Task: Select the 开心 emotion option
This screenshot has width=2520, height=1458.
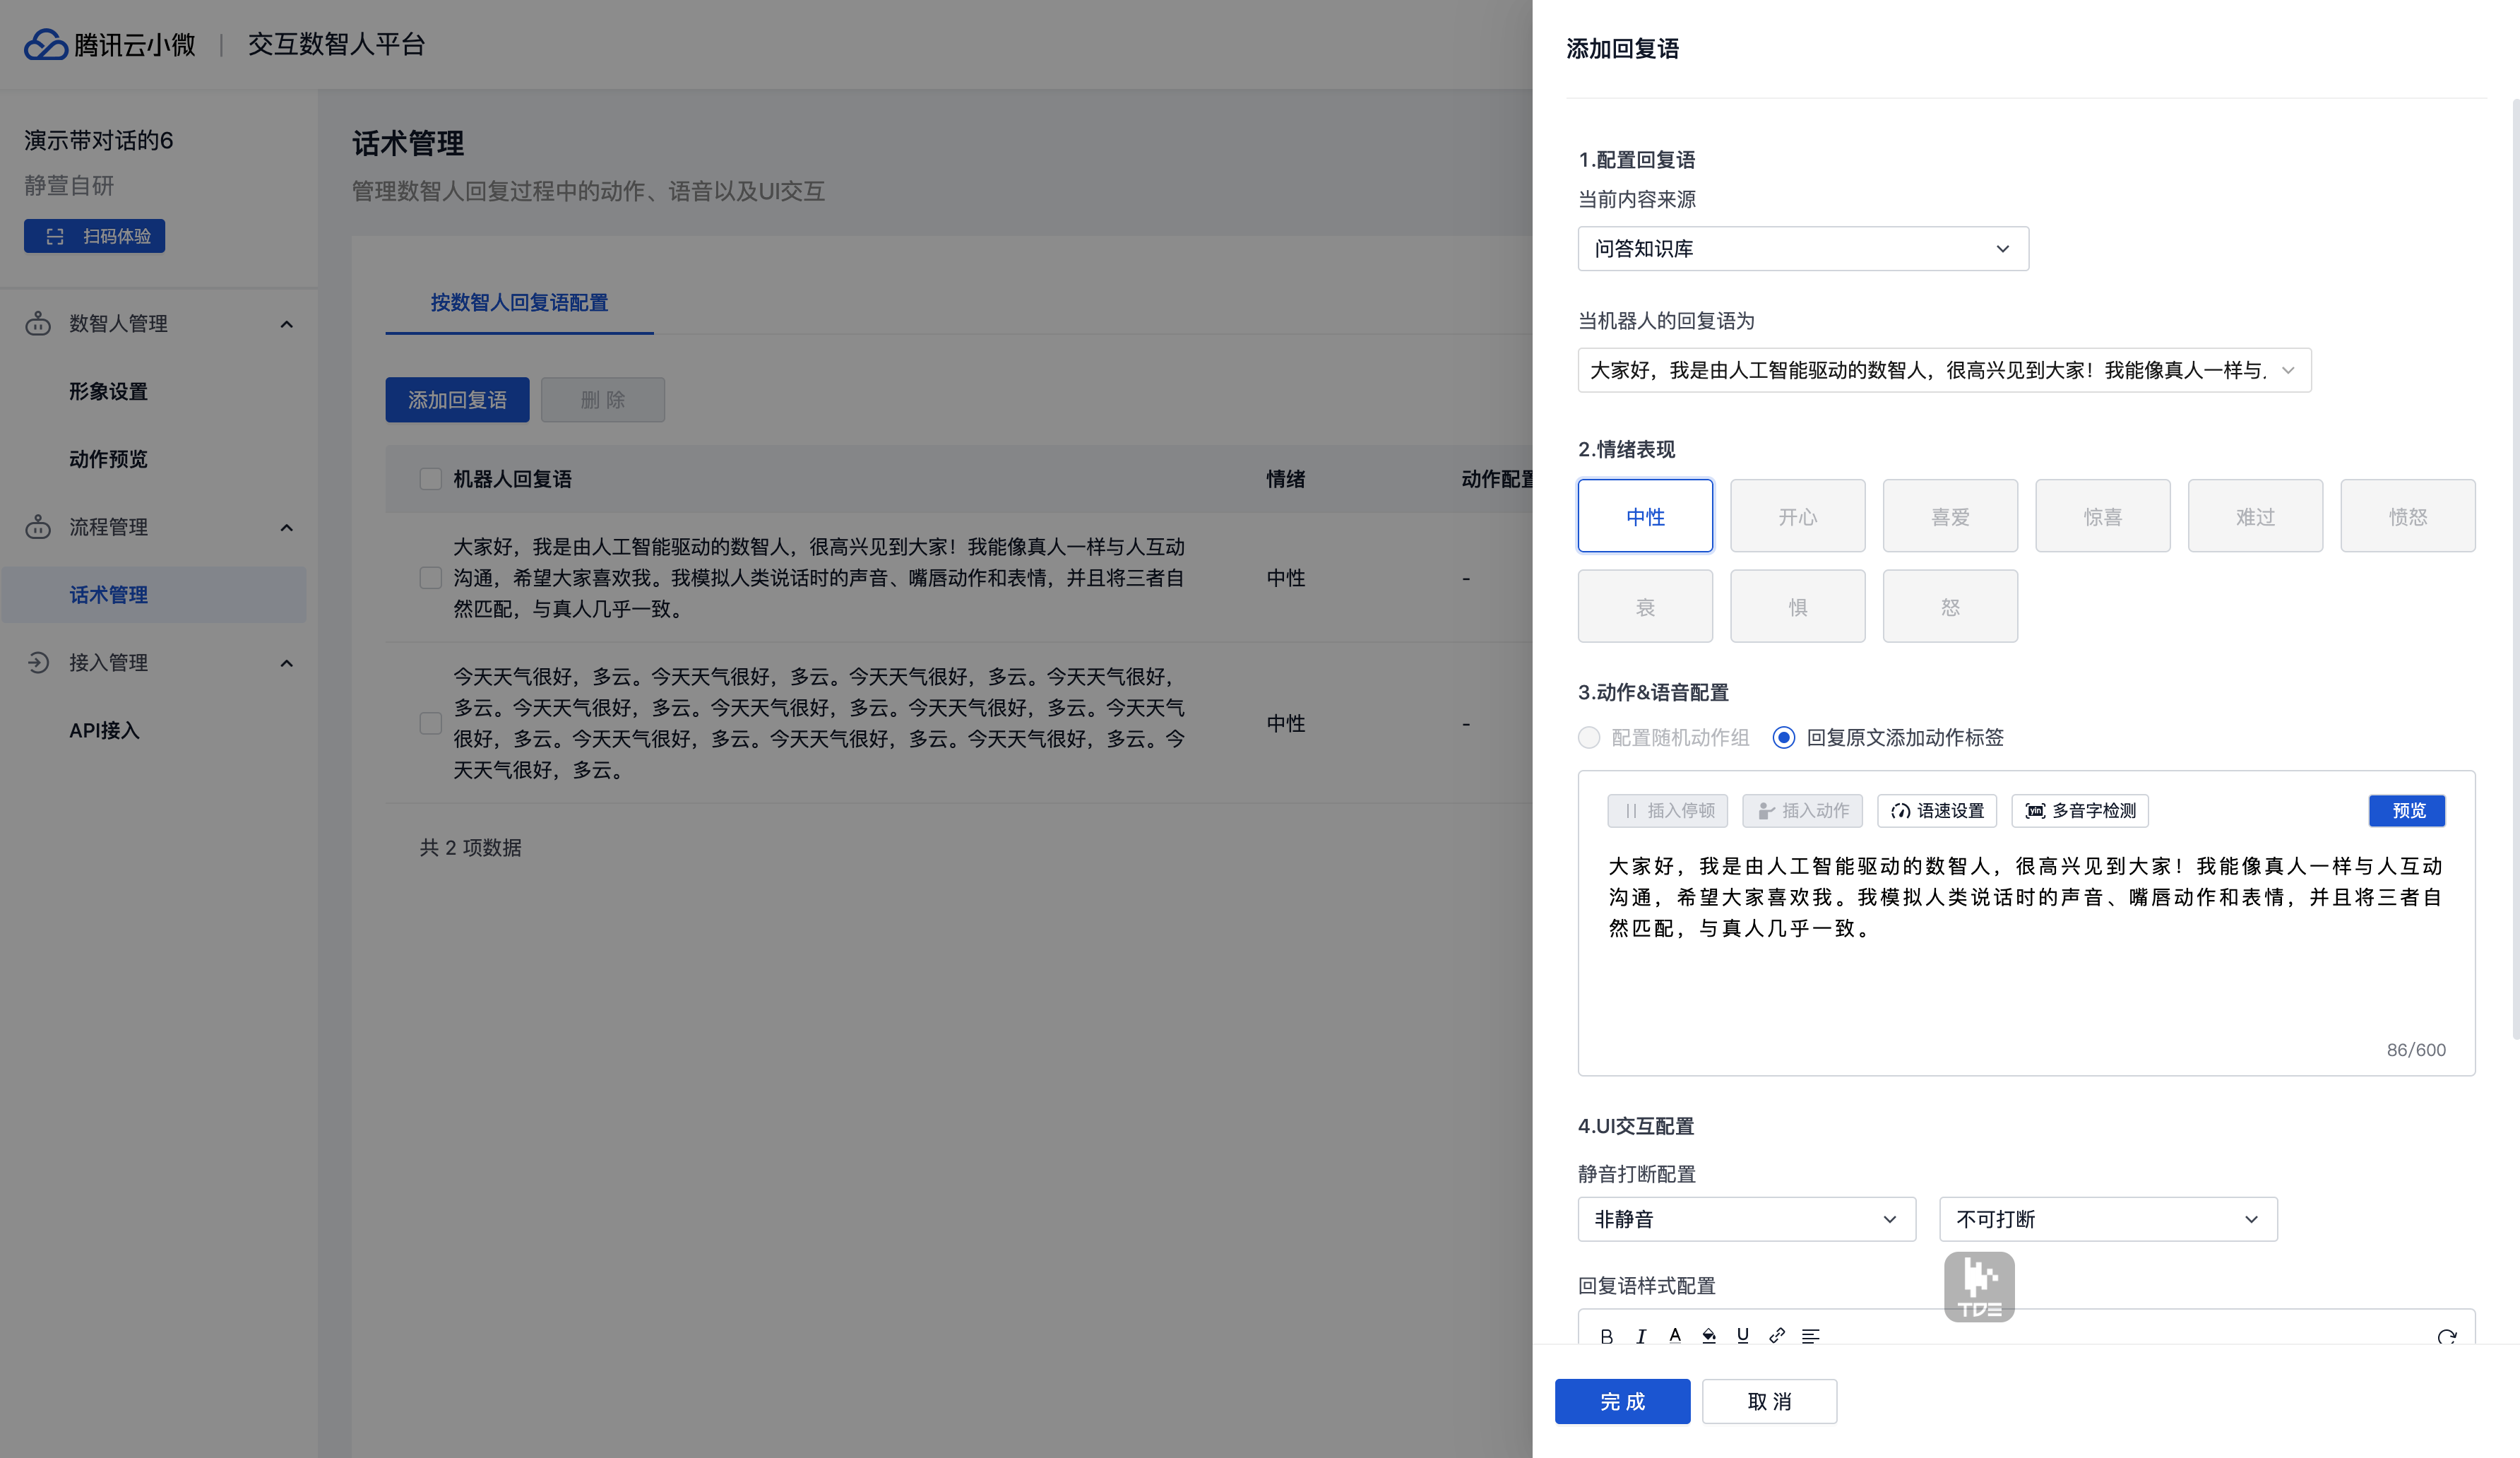Action: click(1797, 516)
